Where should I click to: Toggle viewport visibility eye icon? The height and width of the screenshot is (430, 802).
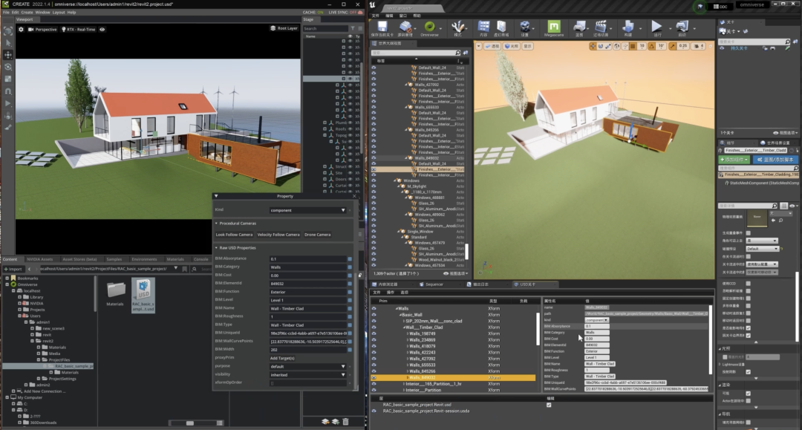[102, 29]
